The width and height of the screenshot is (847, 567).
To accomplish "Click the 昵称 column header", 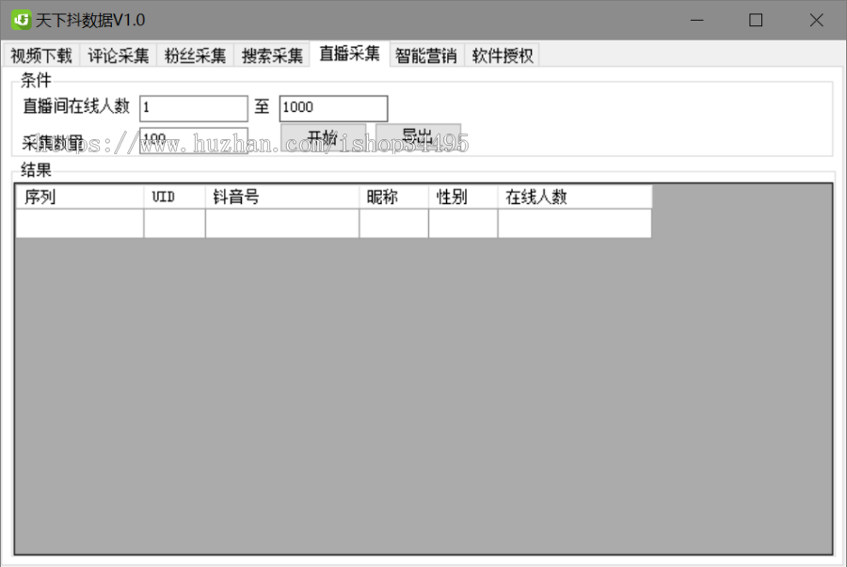I will 393,197.
